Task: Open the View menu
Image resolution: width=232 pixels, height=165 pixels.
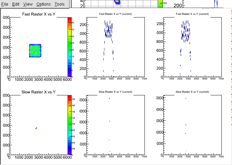Action: click(x=28, y=4)
